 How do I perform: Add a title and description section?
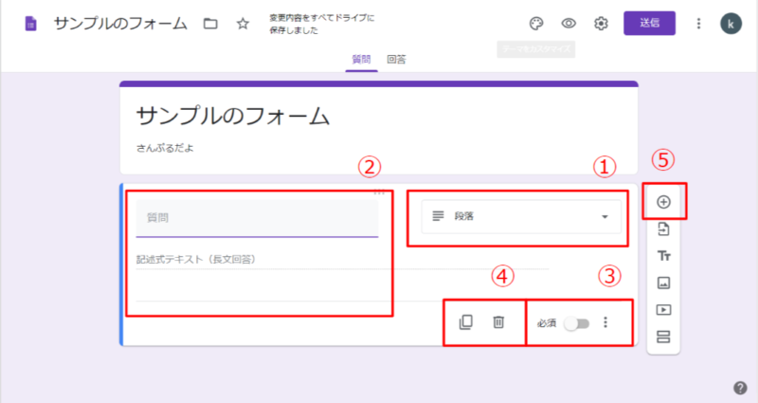point(663,255)
